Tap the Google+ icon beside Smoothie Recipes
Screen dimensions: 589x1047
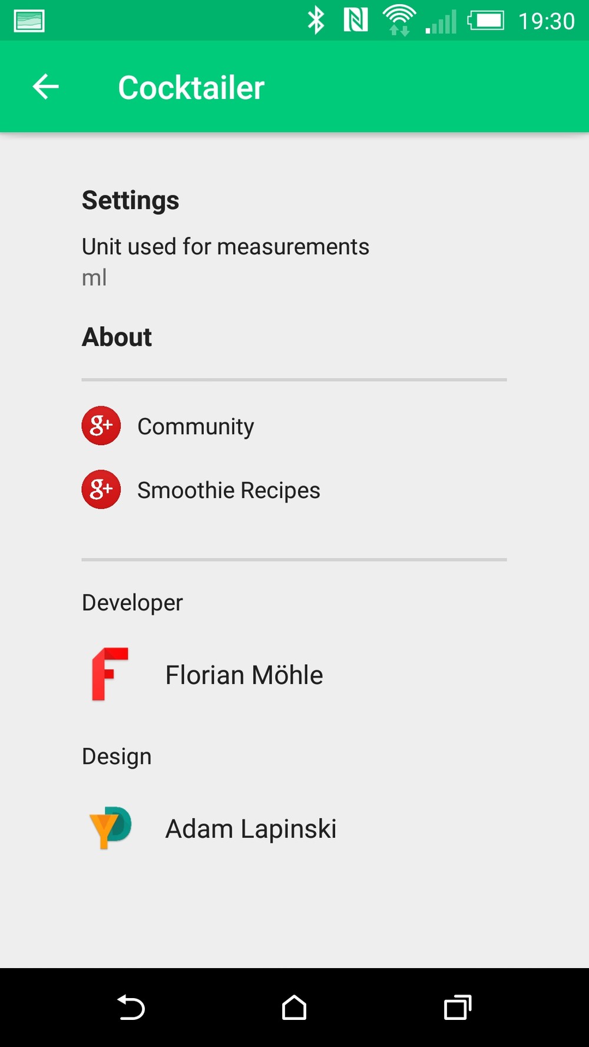click(101, 489)
